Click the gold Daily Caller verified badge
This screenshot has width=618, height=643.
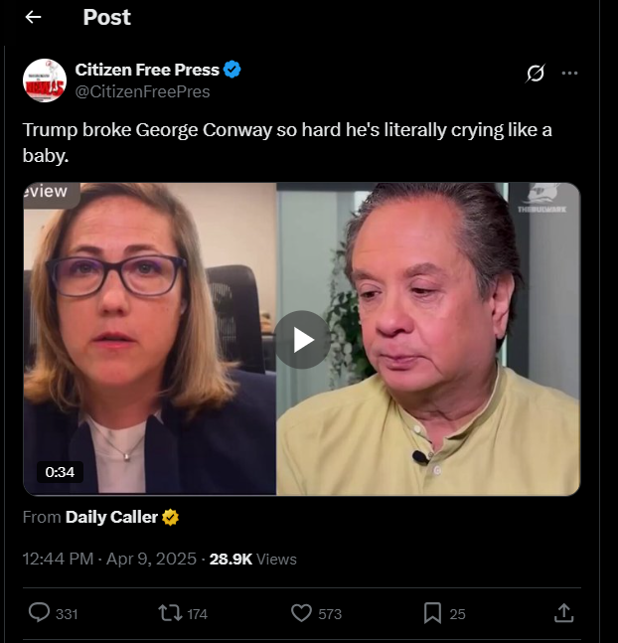pyautogui.click(x=171, y=517)
